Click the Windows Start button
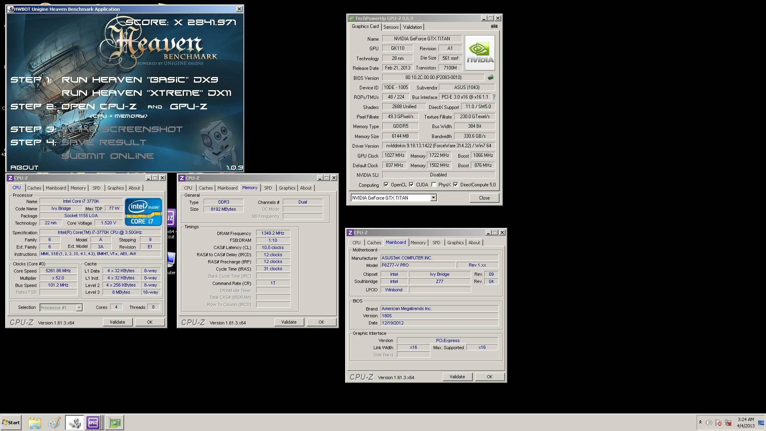 [11, 423]
